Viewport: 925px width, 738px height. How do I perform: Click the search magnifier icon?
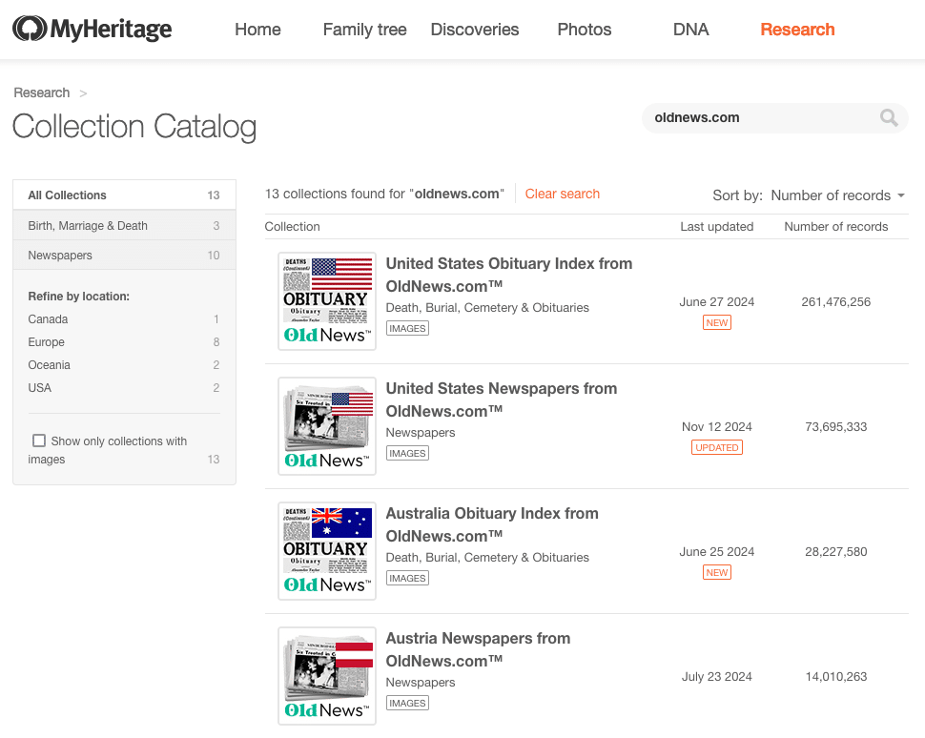click(889, 118)
